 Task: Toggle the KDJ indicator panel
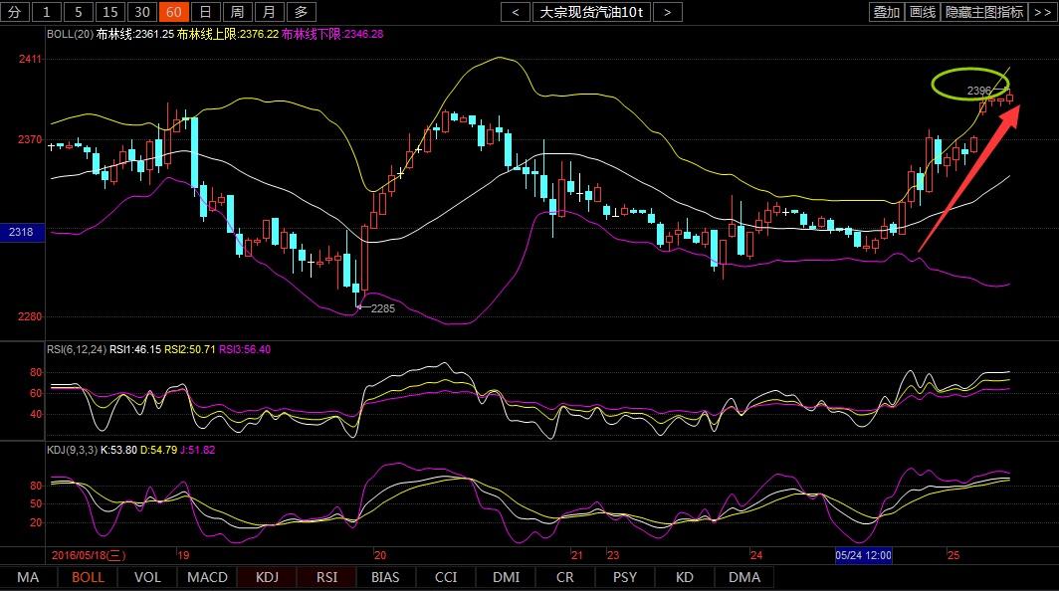click(x=267, y=577)
